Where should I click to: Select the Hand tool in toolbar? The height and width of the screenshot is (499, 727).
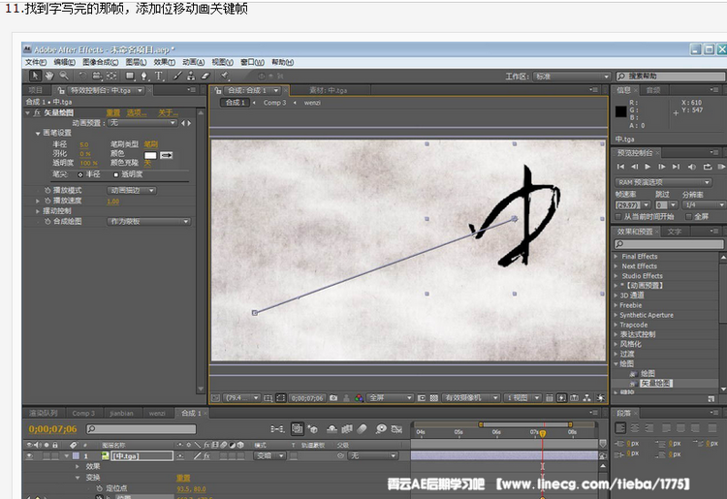[50, 76]
